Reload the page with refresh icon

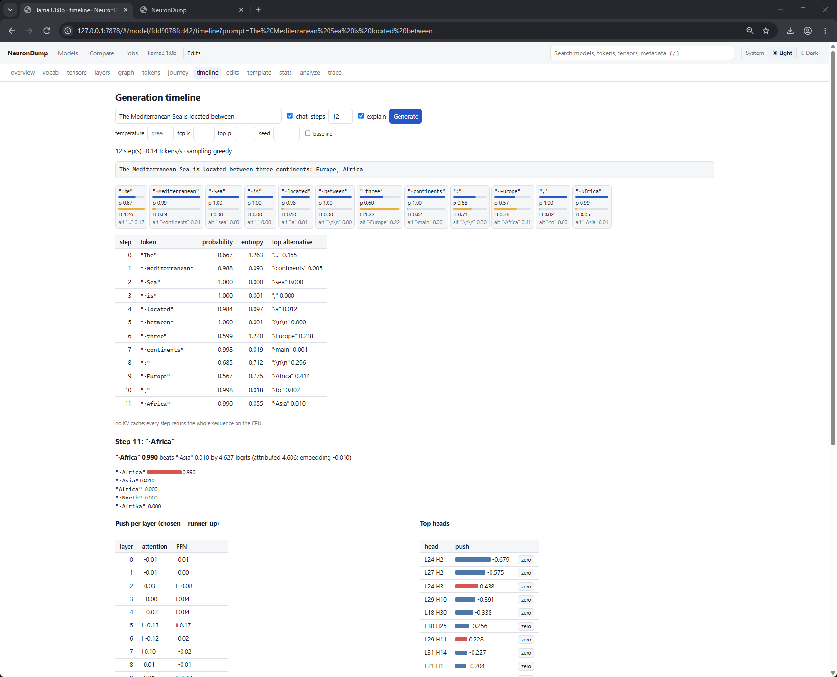(x=47, y=31)
